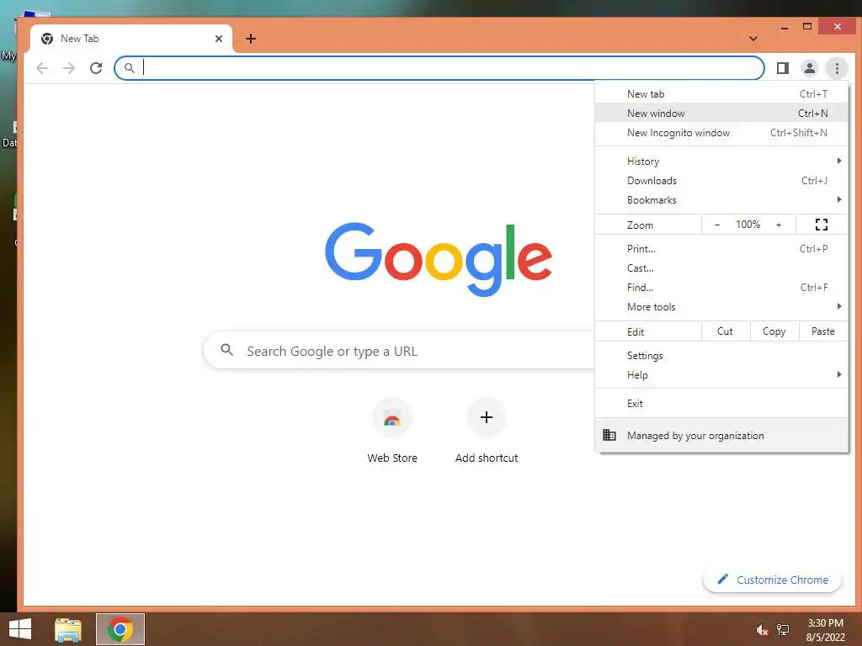
Task: Increase zoom with plus button
Action: [779, 225]
